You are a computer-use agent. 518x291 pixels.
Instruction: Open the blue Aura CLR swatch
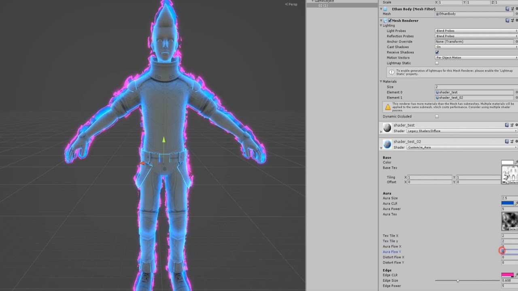click(507, 203)
